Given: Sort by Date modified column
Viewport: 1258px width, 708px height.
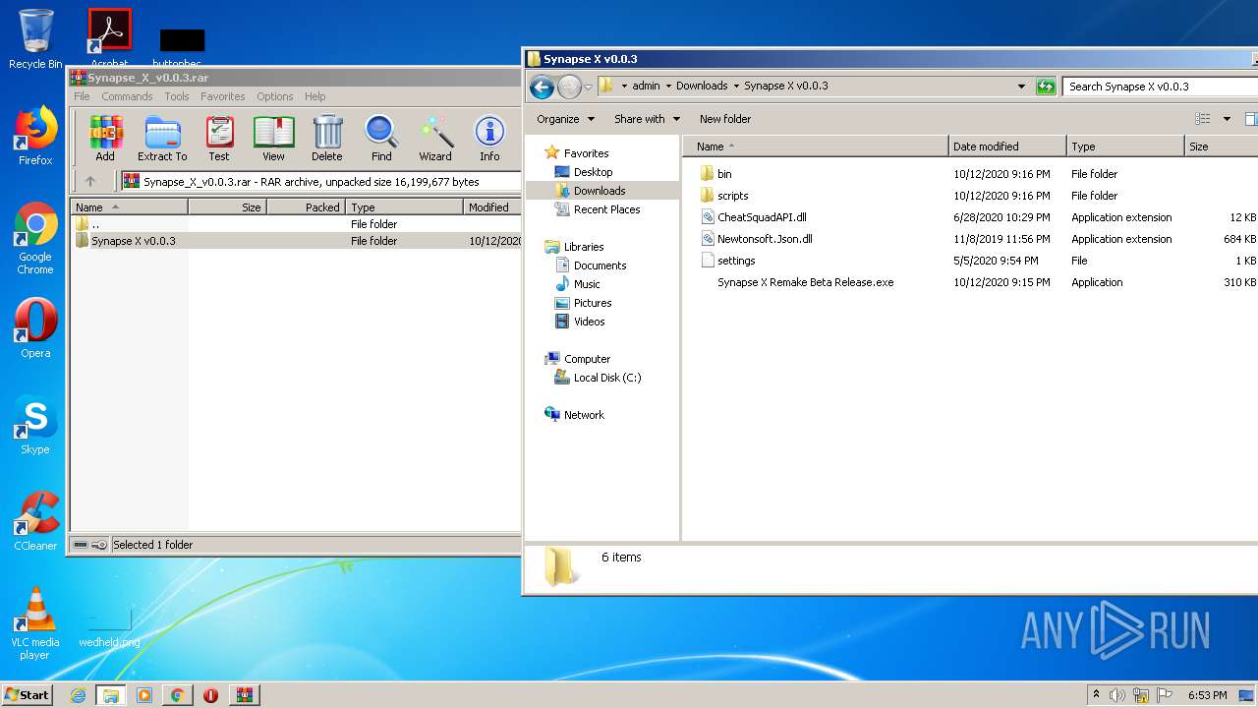Looking at the screenshot, I should [x=1007, y=147].
